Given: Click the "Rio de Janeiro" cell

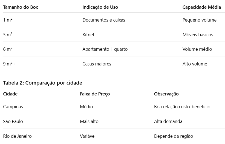Looking at the screenshot, I should tap(17, 136).
